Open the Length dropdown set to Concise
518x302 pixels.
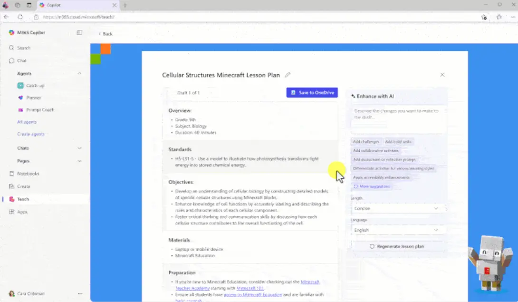point(396,208)
